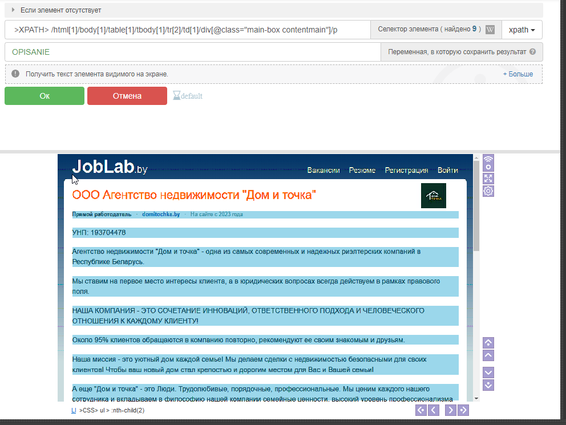
Task: Click the scroll to top double-chevron icon
Action: [x=488, y=343]
